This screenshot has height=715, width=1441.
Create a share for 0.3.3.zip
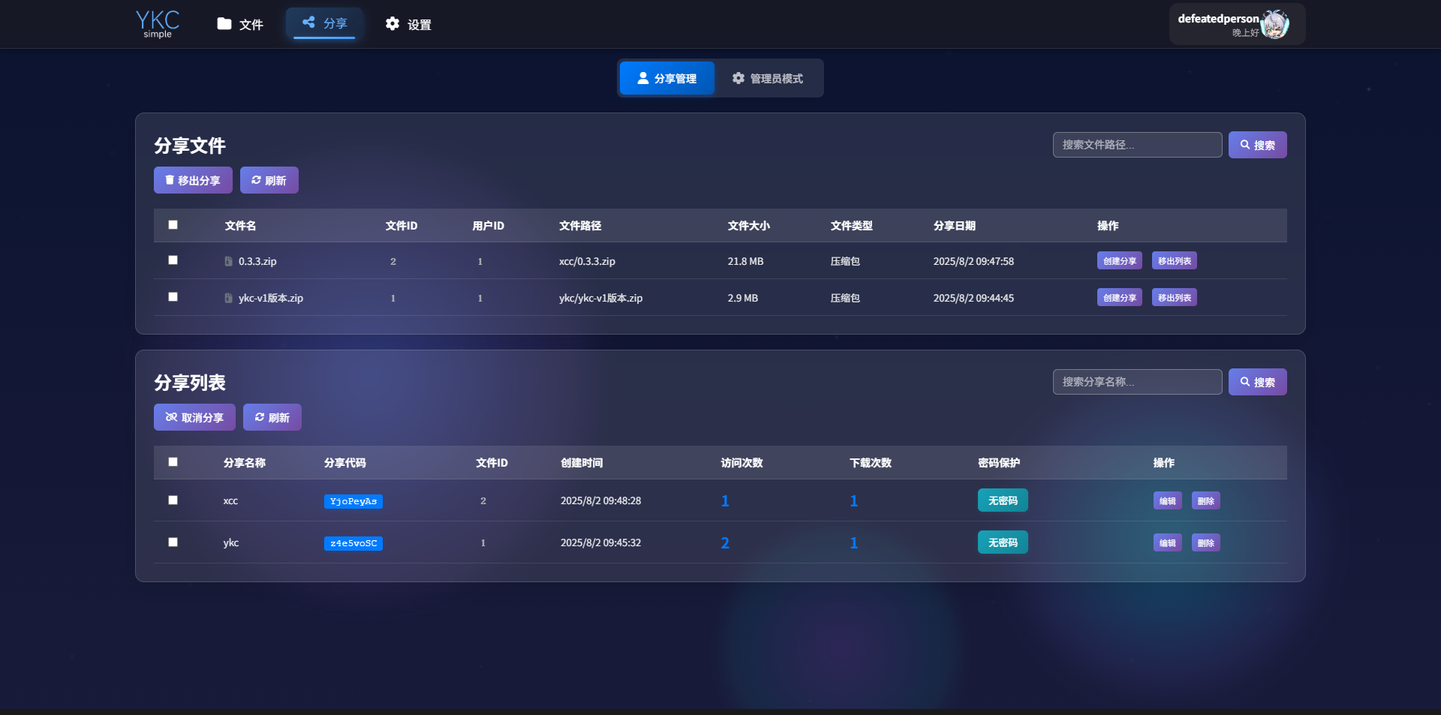1119,261
